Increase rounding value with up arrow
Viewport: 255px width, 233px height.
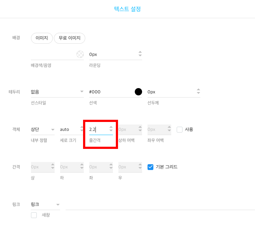pyautogui.click(x=140, y=52)
